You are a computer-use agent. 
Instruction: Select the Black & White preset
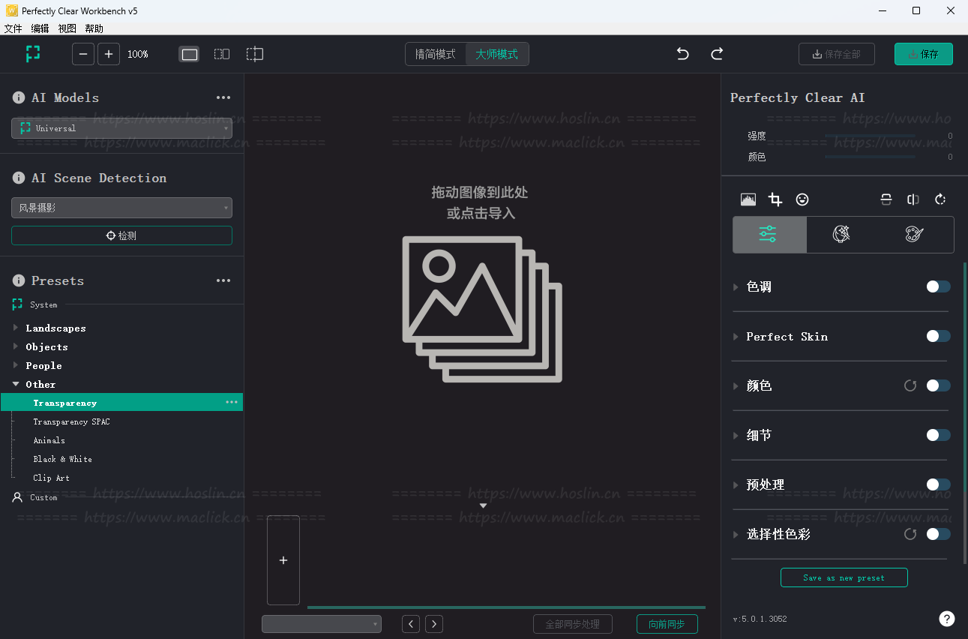pos(63,459)
